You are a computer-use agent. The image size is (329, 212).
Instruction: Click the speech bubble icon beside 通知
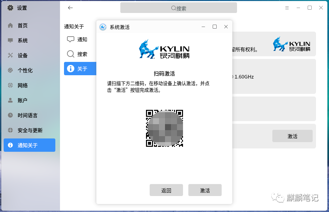pyautogui.click(x=71, y=39)
